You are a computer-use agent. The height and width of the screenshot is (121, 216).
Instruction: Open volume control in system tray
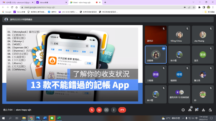(193, 118)
